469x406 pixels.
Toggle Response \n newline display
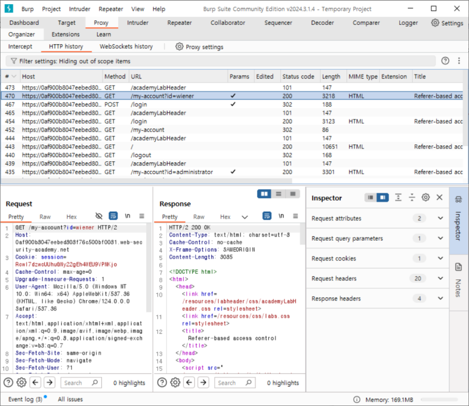(x=281, y=216)
